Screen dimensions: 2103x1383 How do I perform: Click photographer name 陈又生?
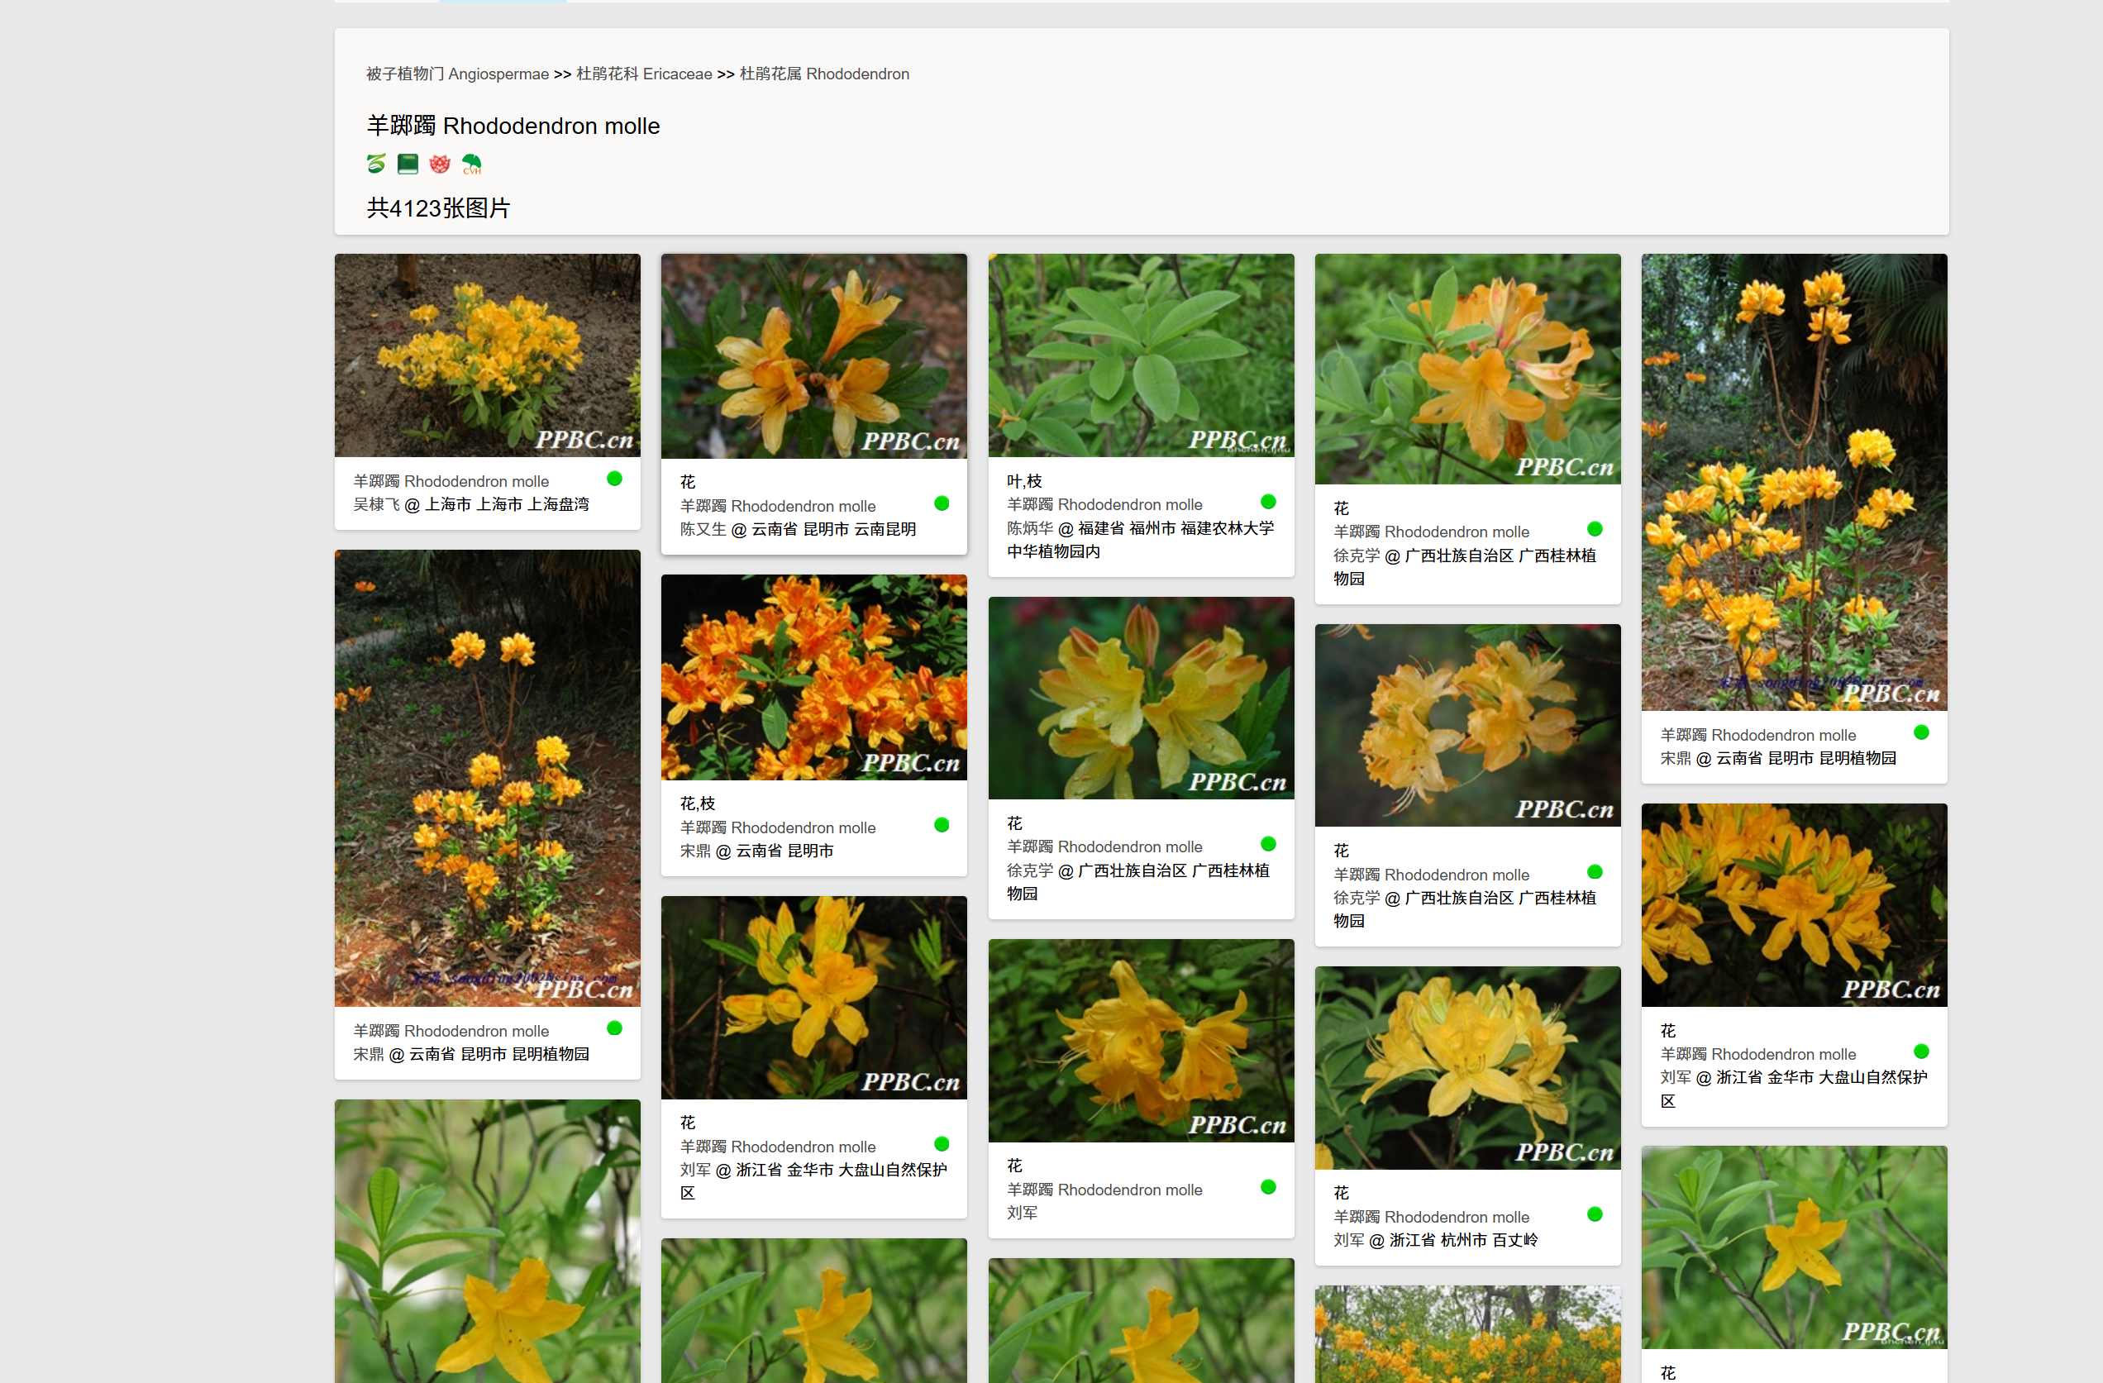703,529
